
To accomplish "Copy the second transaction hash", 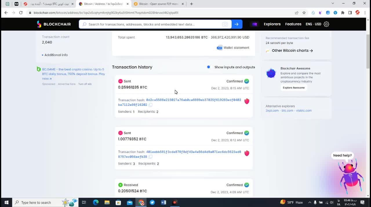I will [150, 157].
